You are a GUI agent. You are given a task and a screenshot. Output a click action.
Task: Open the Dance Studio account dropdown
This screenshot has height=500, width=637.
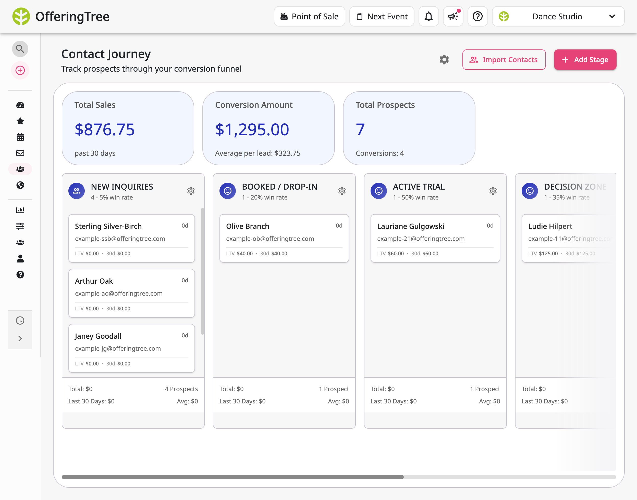click(558, 16)
